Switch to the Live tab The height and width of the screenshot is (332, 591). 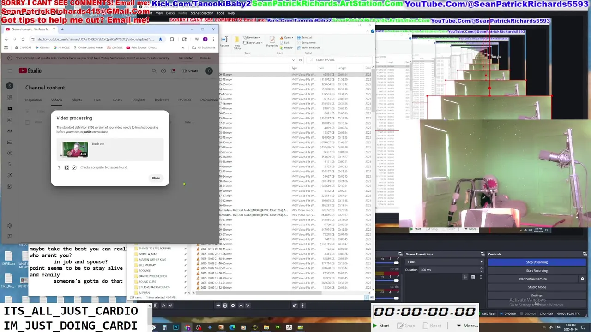click(97, 100)
